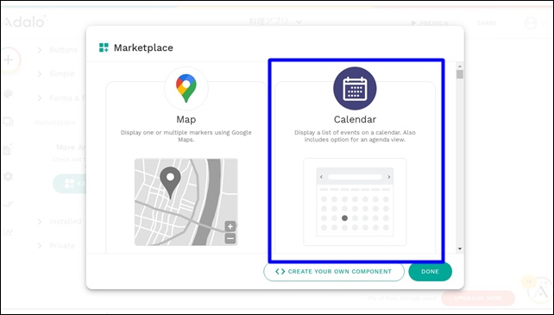Image resolution: width=554 pixels, height=315 pixels.
Task: Click the Share button in top bar
Action: pos(487,23)
